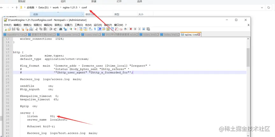Viewport: 275px width, 137px height.
Task: Click the 'keepalive_timeout 65;' line
Action: tap(39, 99)
